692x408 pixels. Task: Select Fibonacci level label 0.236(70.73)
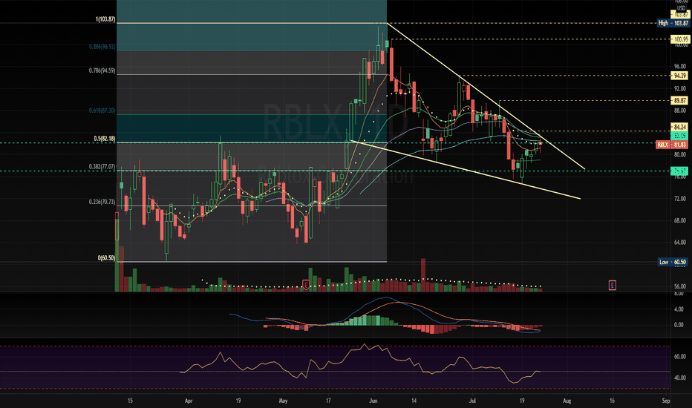pyautogui.click(x=102, y=202)
